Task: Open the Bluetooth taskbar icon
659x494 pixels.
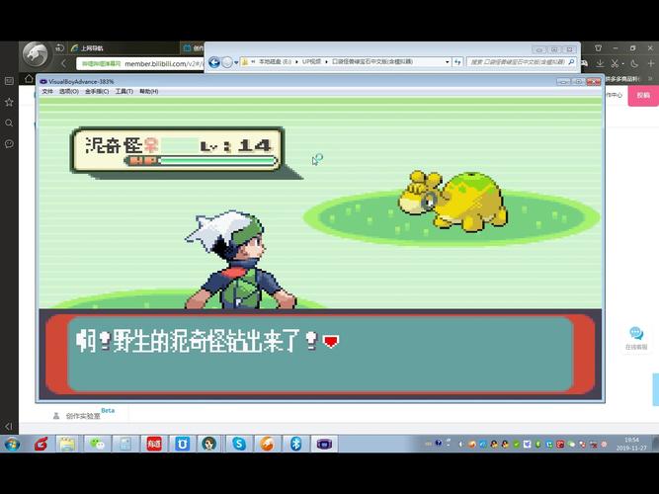Action: pyautogui.click(x=295, y=444)
